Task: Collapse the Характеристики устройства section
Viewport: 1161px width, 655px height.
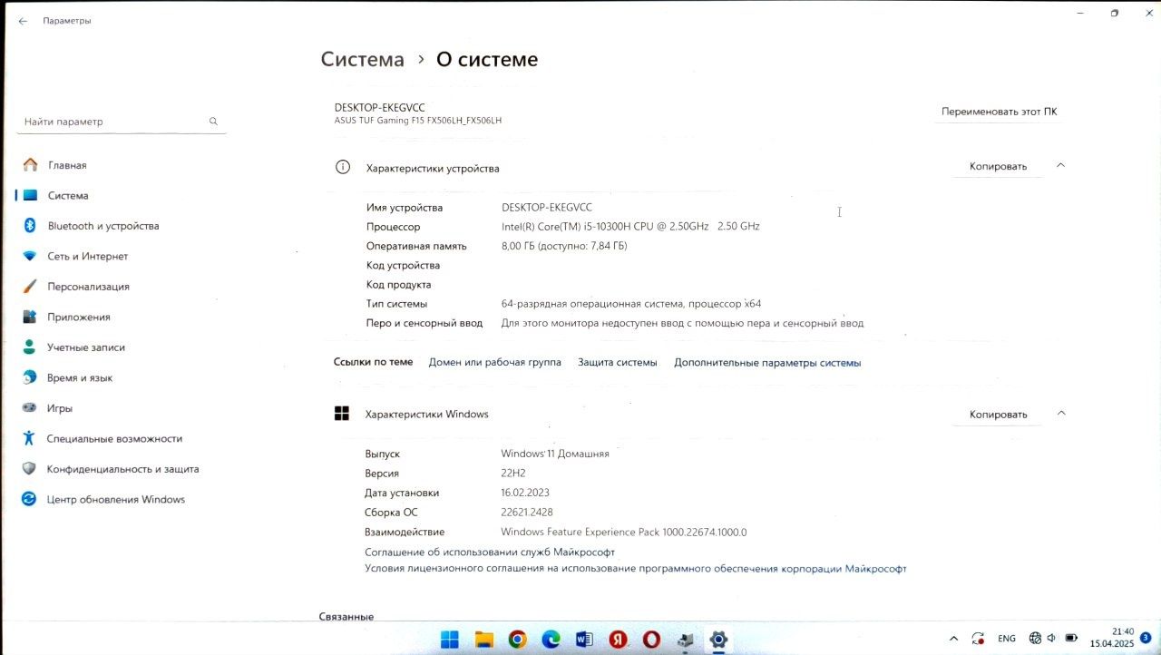Action: pos(1061,165)
